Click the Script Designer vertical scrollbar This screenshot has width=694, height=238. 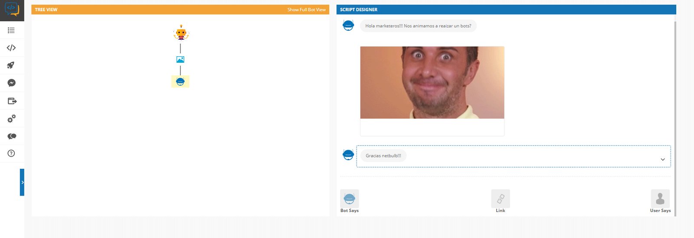675,119
